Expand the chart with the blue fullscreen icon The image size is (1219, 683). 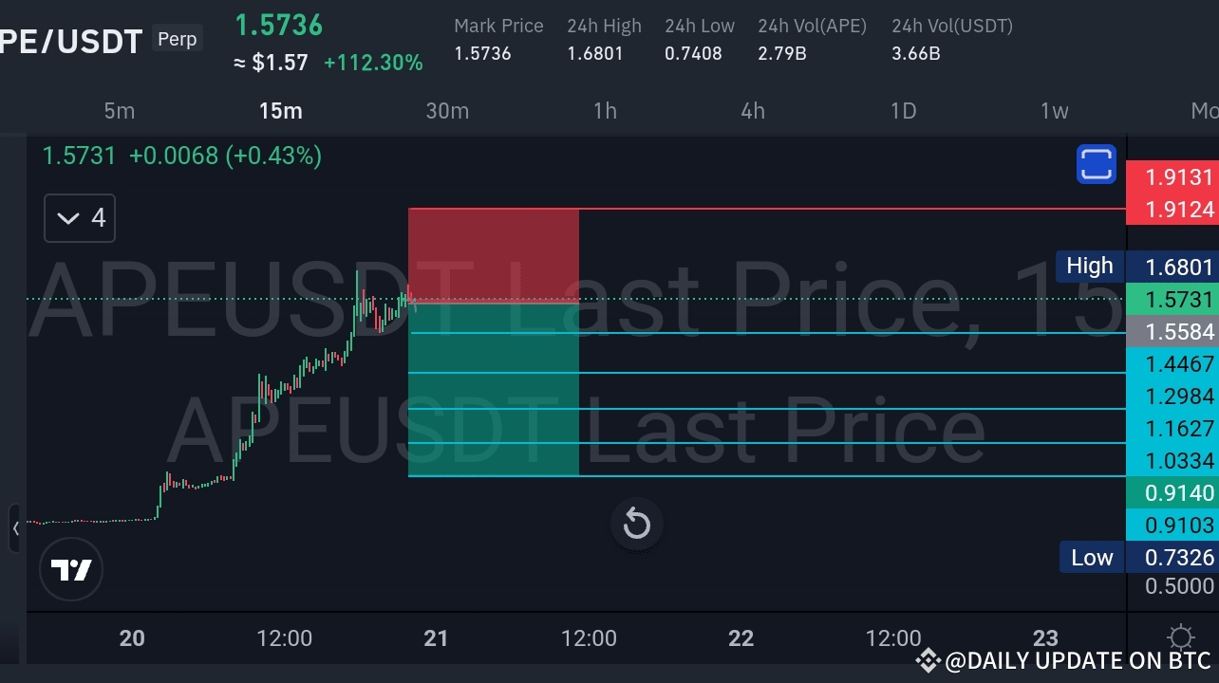point(1096,164)
